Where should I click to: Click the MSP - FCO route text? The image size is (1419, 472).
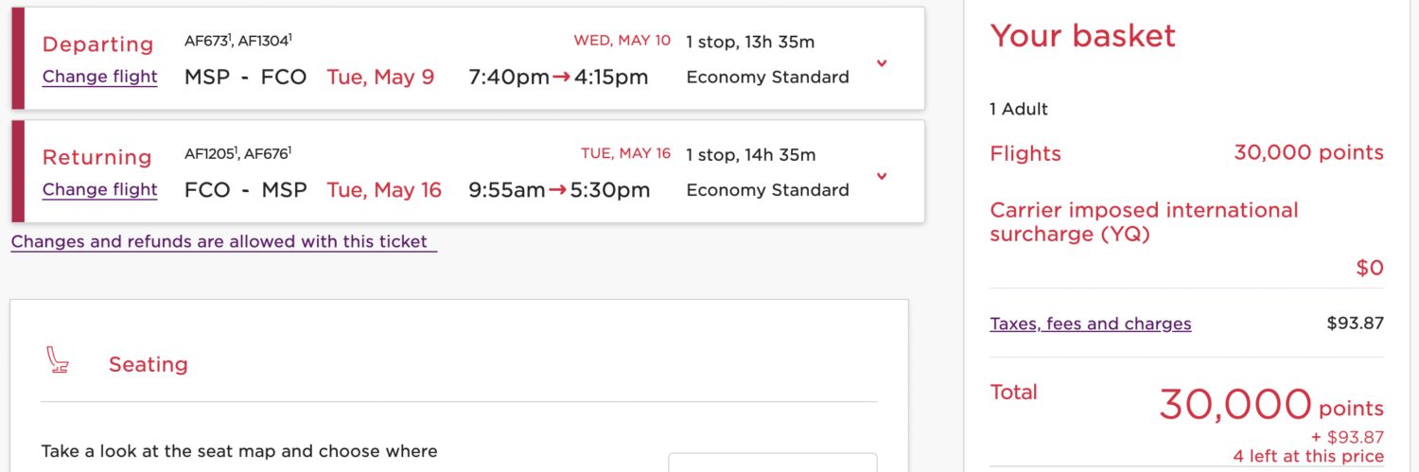(245, 78)
